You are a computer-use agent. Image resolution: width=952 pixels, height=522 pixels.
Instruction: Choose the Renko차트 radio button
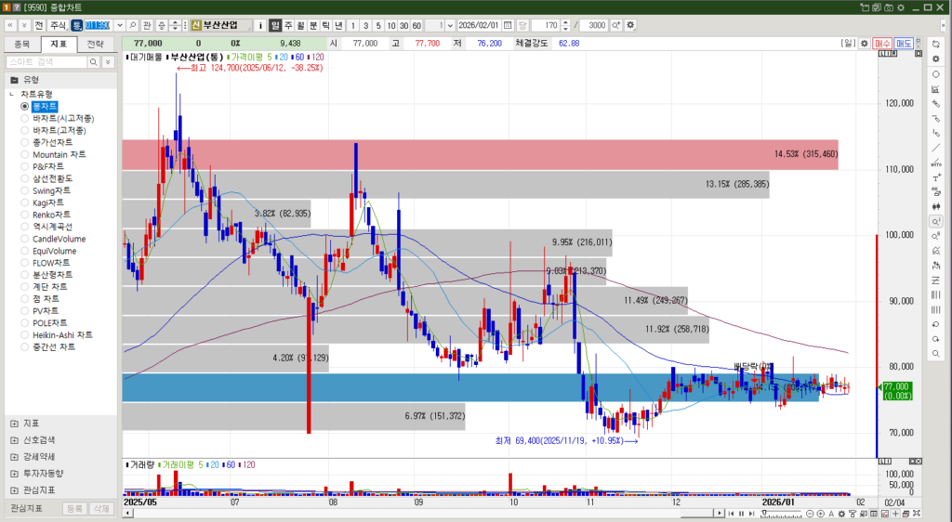click(25, 215)
